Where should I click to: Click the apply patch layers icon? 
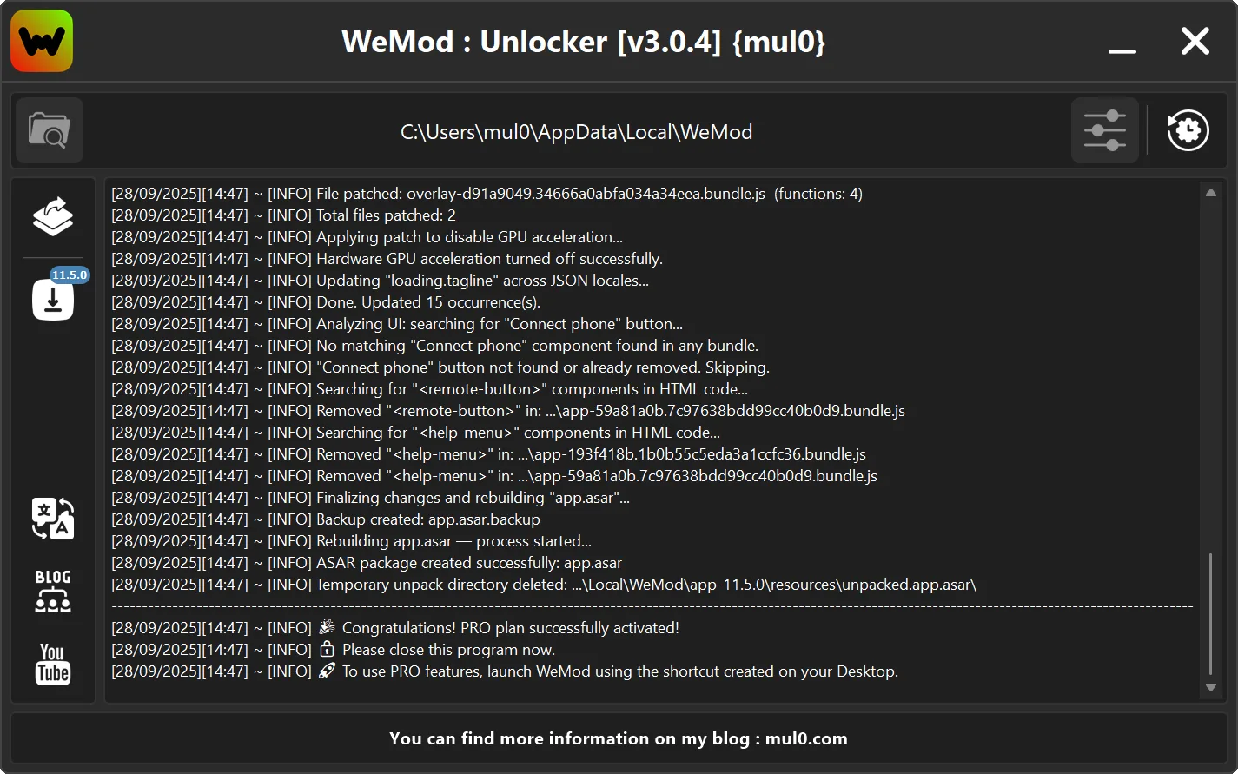[53, 216]
